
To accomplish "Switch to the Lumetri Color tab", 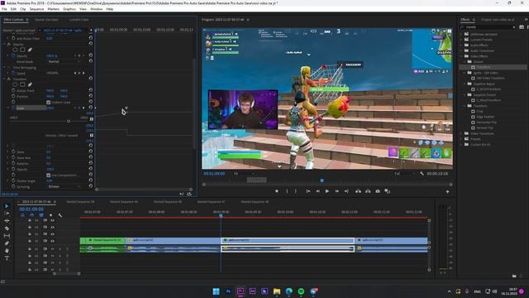I will click(79, 20).
